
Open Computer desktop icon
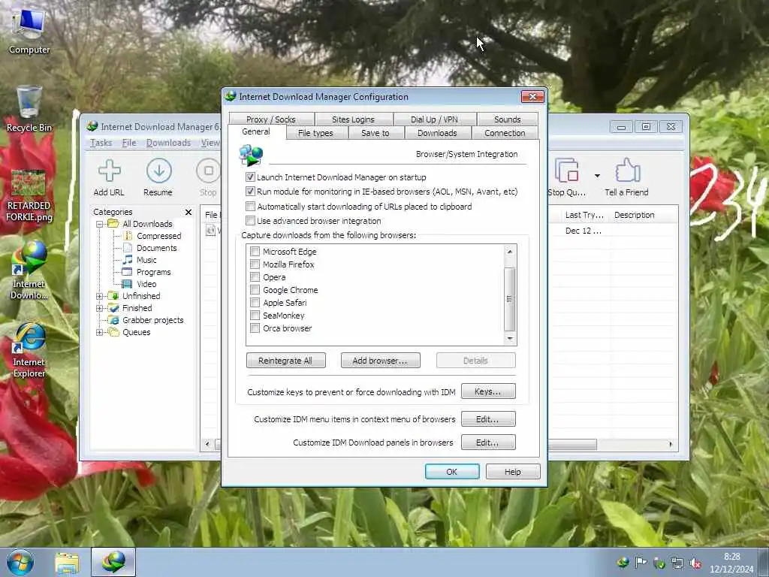29,32
